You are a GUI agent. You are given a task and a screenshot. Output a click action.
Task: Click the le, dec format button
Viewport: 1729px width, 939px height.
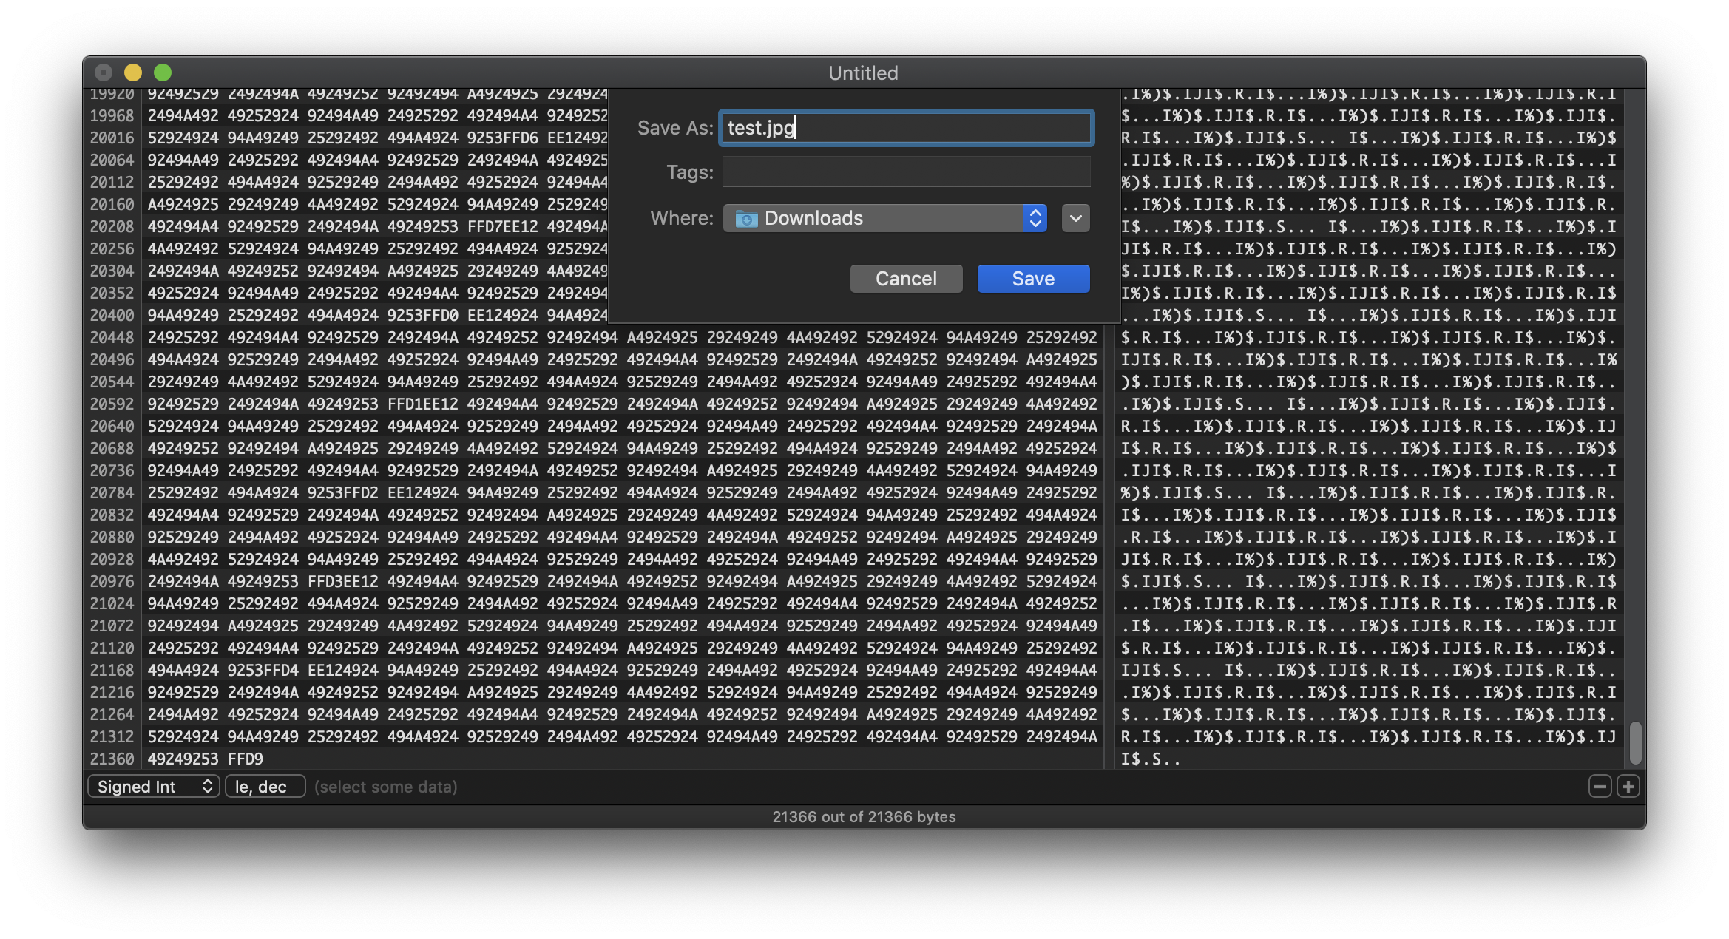(x=265, y=787)
